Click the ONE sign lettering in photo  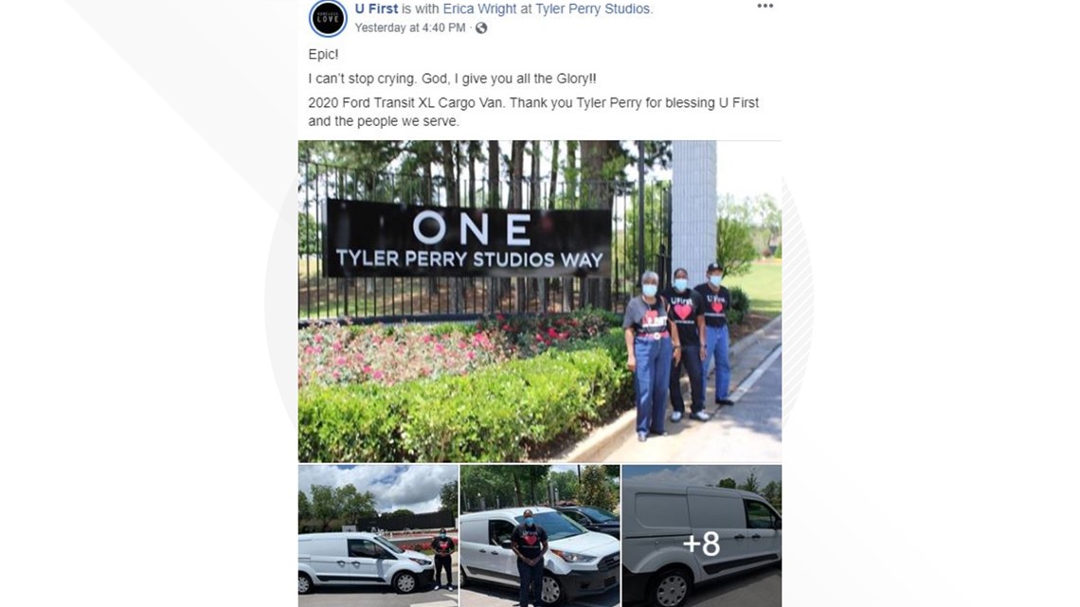pyautogui.click(x=472, y=228)
